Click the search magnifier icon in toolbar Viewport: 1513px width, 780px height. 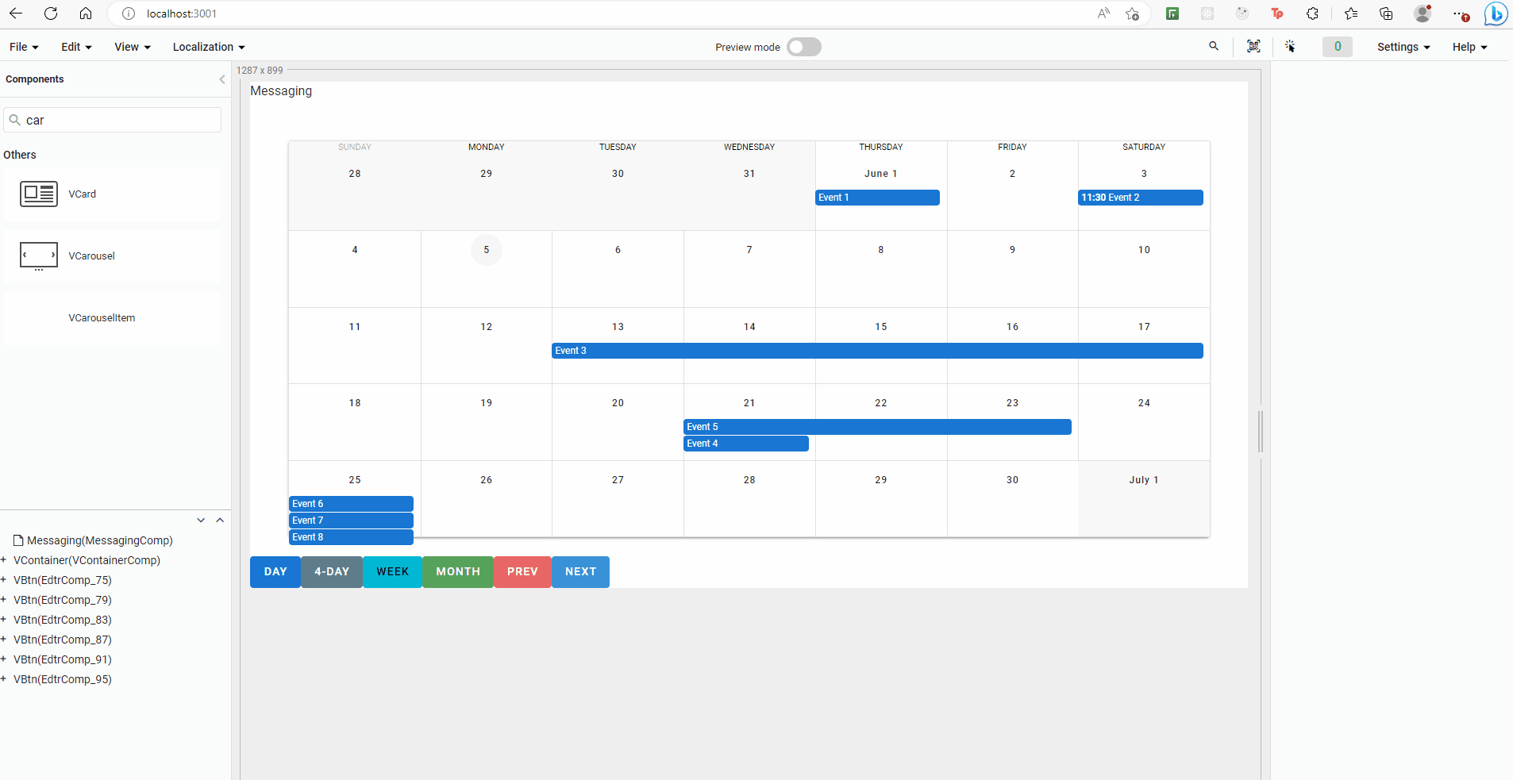[1213, 46]
